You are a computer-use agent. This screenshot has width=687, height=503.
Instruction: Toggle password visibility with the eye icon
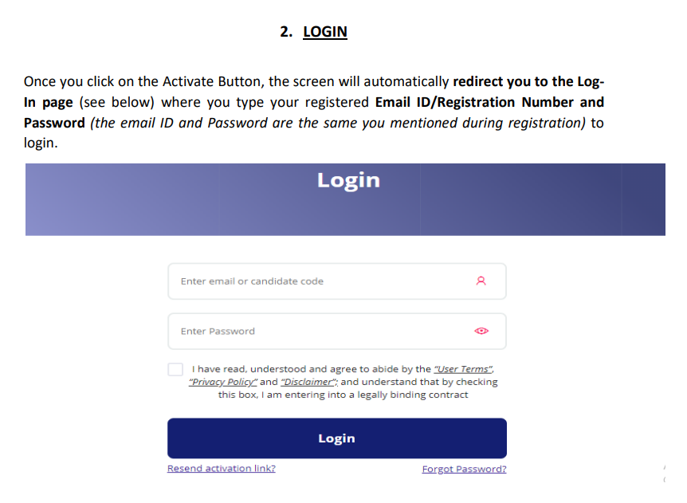tap(481, 331)
